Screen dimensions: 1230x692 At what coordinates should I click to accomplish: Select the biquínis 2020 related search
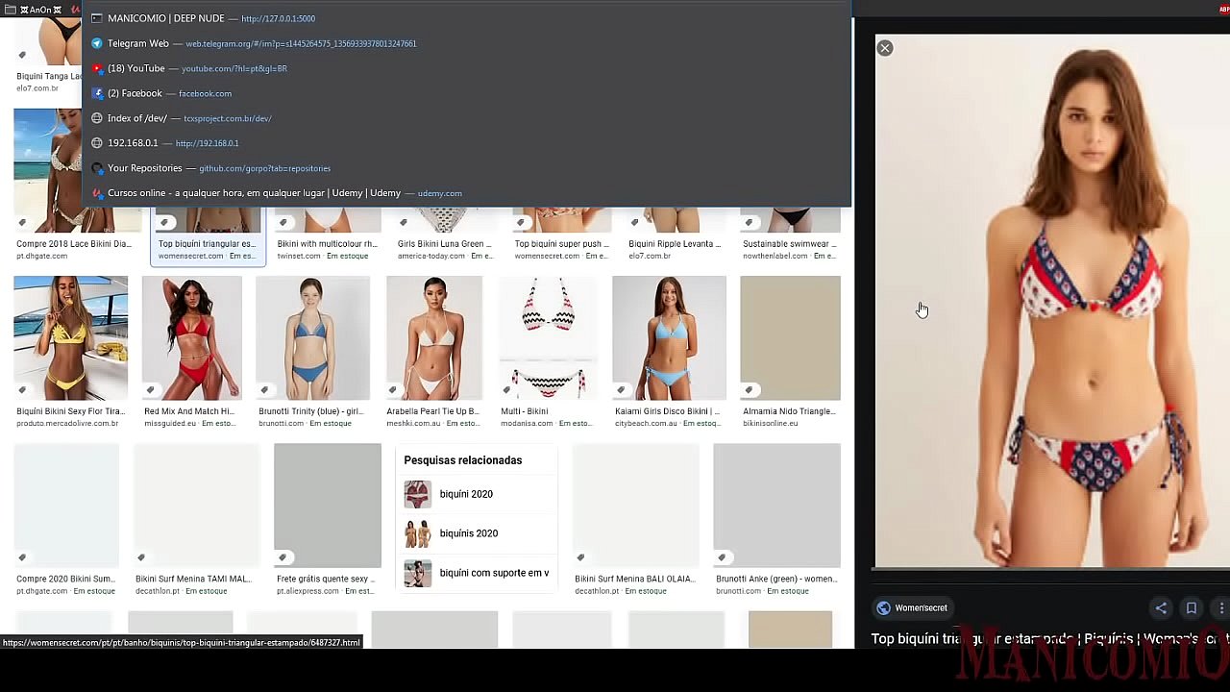click(468, 532)
